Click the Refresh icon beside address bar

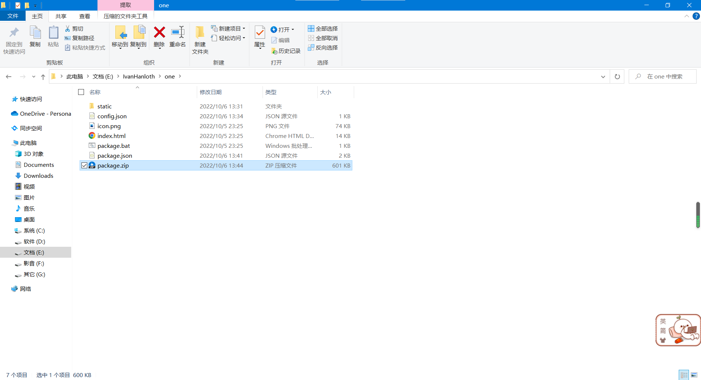pos(617,77)
